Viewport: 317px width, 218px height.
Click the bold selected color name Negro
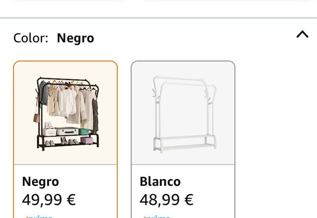pyautogui.click(x=75, y=38)
